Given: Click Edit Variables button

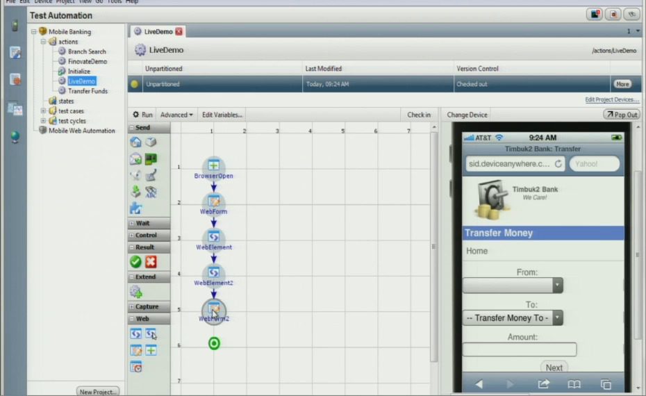Looking at the screenshot, I should pos(222,115).
